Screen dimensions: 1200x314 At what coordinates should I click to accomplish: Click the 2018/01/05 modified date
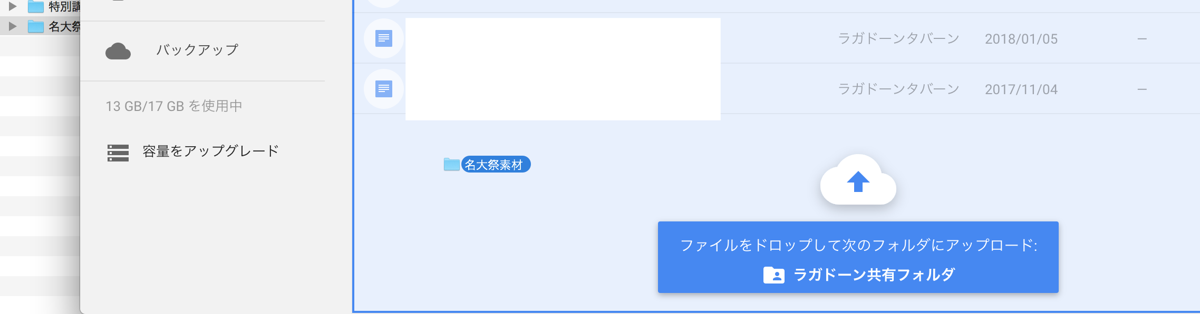(1021, 39)
